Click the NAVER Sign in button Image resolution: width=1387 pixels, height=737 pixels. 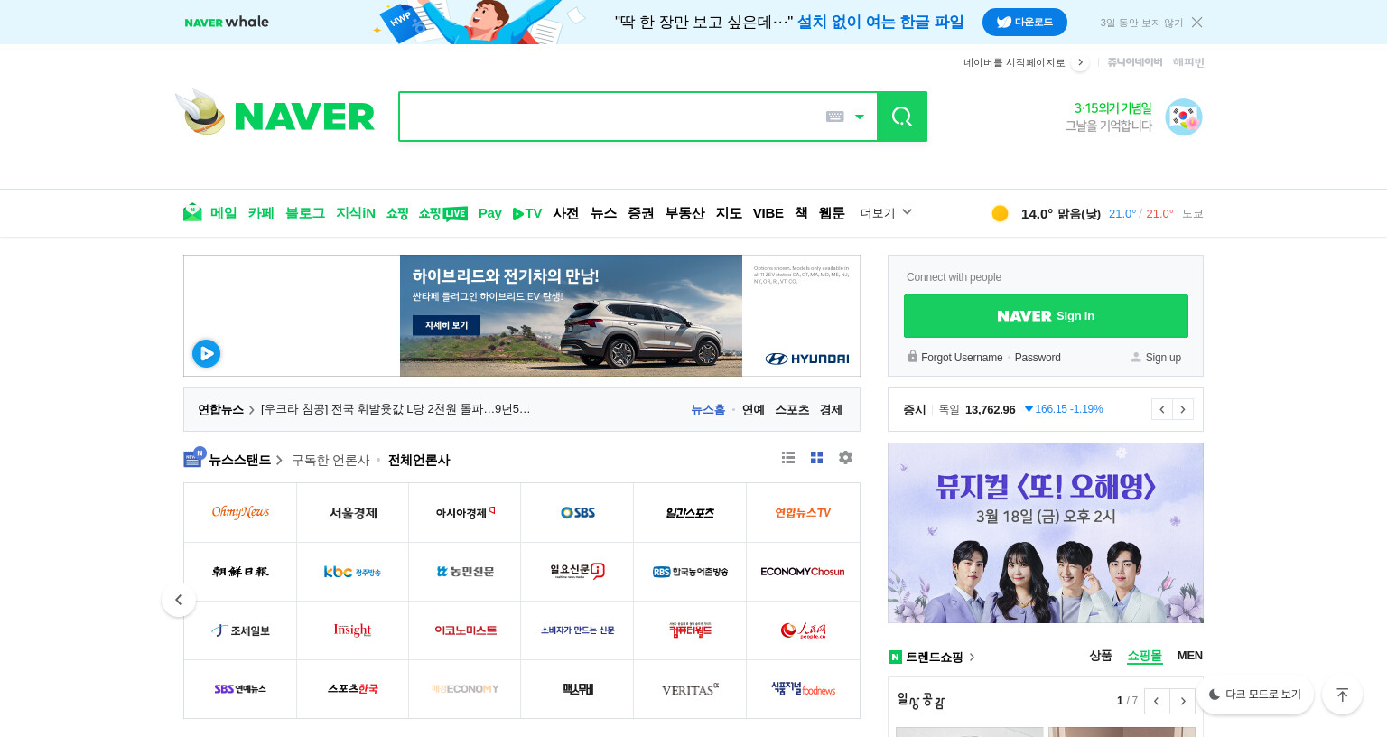click(x=1046, y=316)
